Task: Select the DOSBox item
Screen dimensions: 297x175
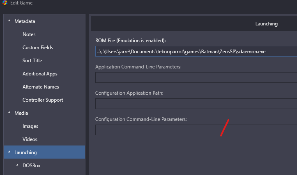Action: (x=32, y=166)
